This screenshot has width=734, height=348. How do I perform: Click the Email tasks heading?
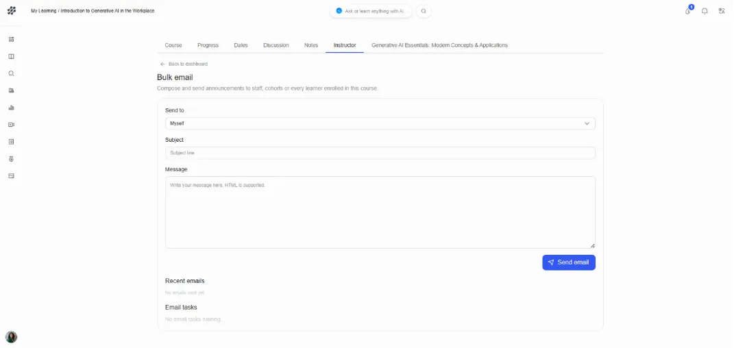[181, 308]
